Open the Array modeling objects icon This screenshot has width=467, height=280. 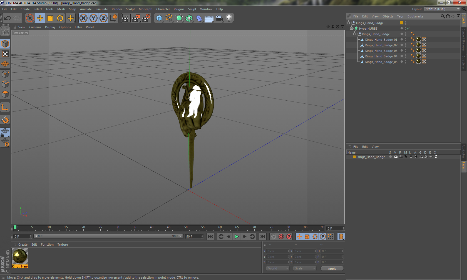coord(189,18)
